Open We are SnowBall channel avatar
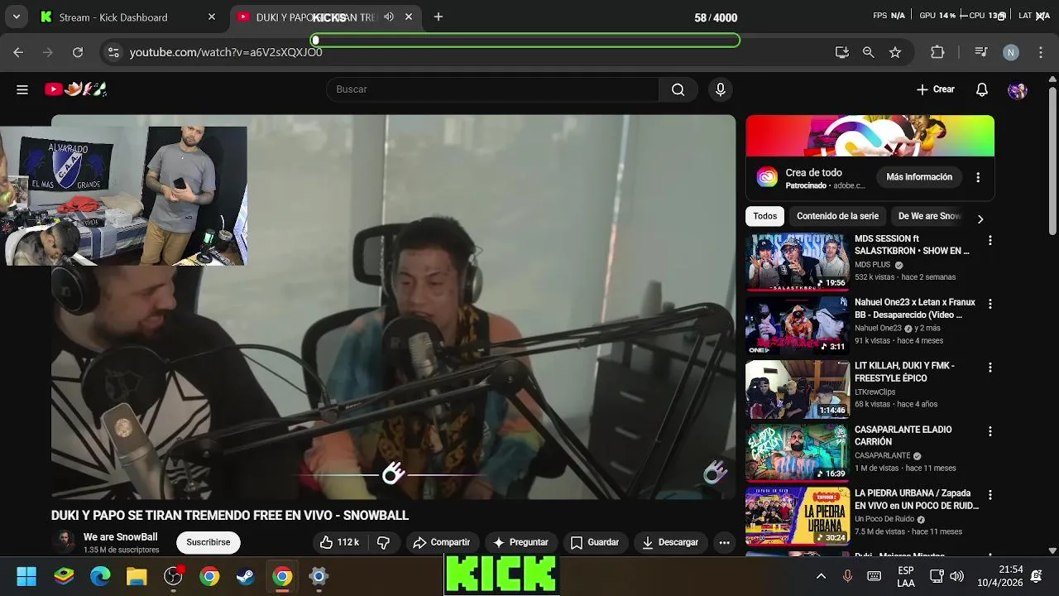 (x=64, y=542)
